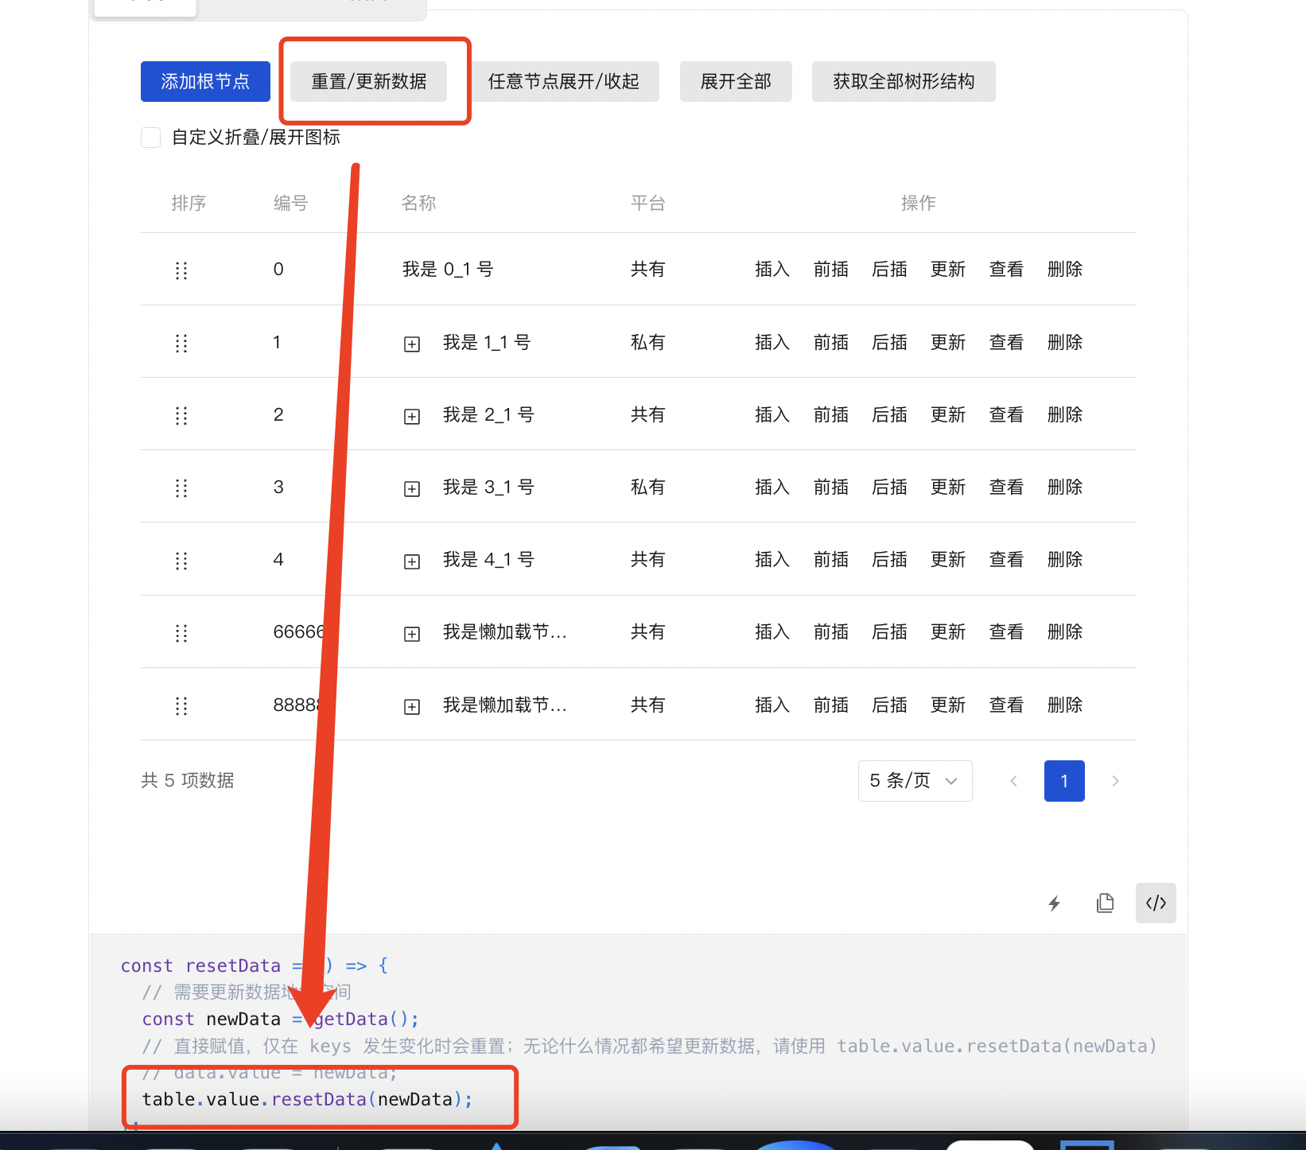The height and width of the screenshot is (1150, 1306).
Task: Click the 添加根节点 button
Action: pos(204,81)
